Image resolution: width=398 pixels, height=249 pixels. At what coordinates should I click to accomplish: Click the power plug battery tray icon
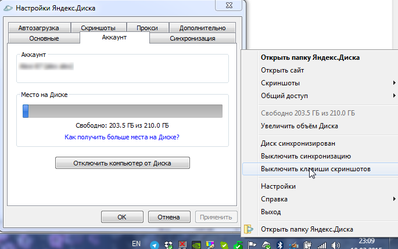[307, 245]
